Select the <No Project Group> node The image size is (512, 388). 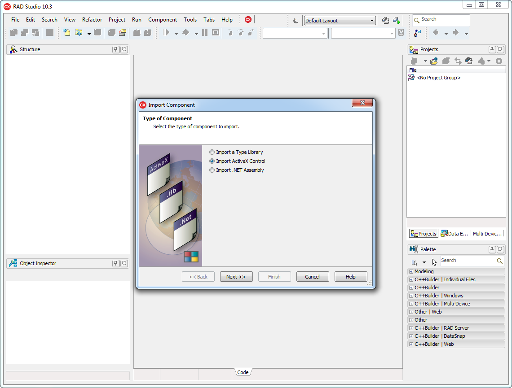click(438, 78)
